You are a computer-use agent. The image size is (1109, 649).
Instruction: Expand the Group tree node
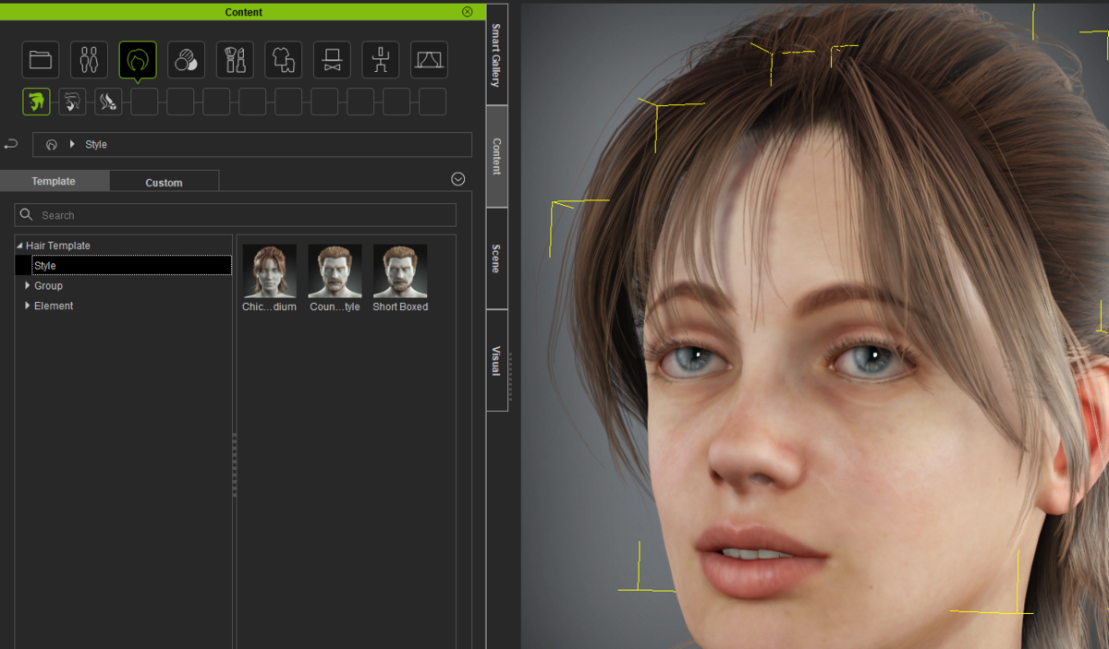click(x=27, y=285)
